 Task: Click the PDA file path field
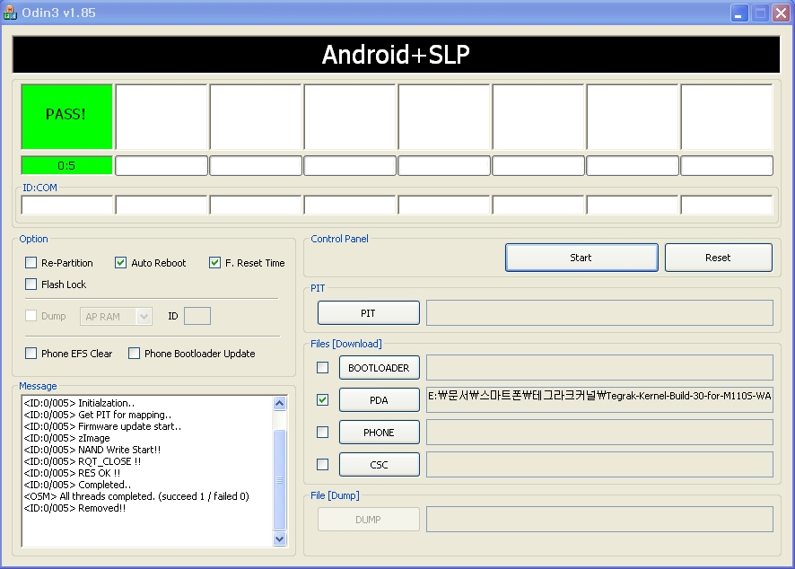599,400
